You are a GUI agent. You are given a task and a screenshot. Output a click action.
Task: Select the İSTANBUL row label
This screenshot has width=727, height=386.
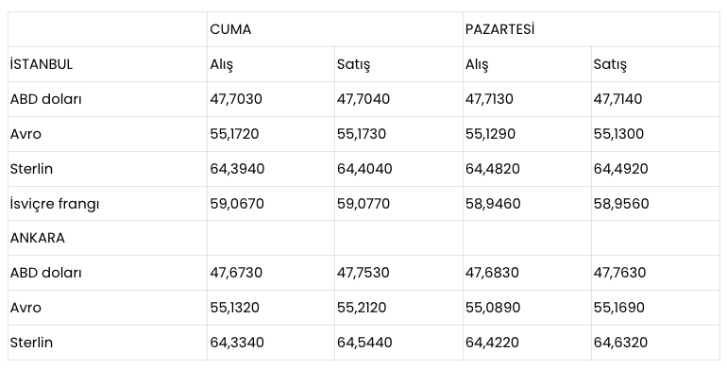(x=42, y=64)
